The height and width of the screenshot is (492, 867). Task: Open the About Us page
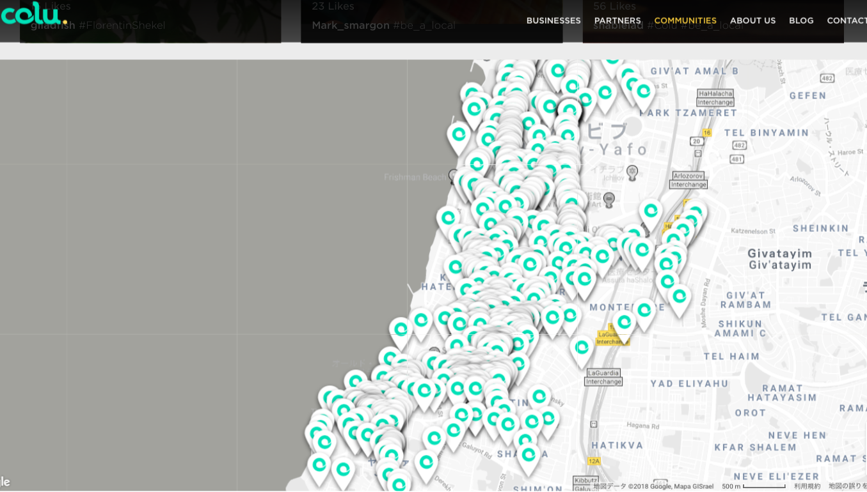pos(752,20)
